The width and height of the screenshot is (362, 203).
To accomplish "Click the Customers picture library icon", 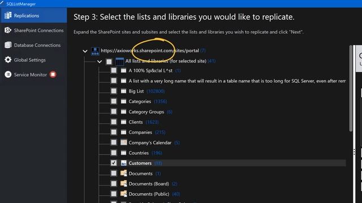I will 123,163.
